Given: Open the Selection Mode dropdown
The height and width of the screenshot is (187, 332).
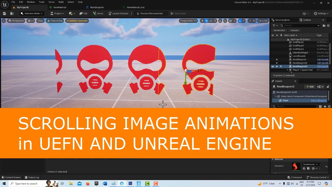Looking at the screenshot, I should pos(32,14).
